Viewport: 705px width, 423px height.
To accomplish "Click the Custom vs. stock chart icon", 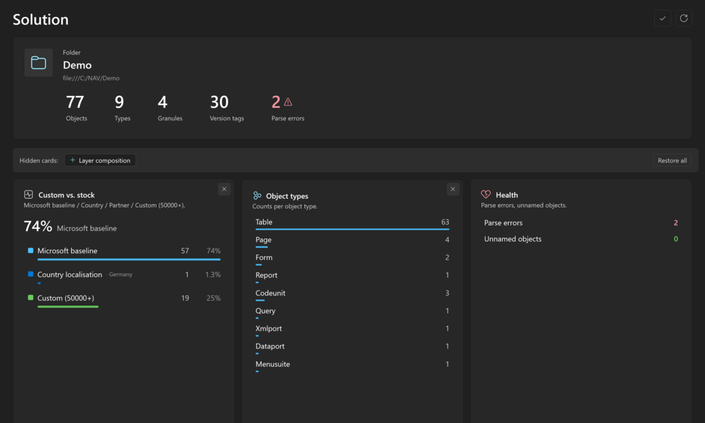I will 28,195.
